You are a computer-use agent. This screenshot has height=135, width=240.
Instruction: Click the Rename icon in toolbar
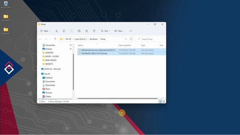click(x=79, y=31)
